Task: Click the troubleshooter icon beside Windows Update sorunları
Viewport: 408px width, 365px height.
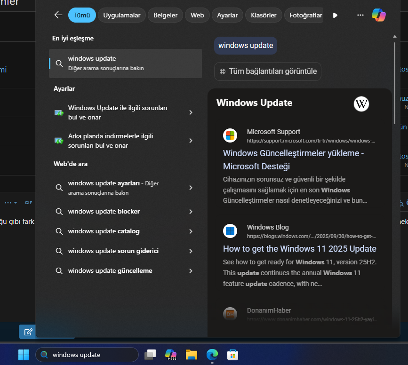Action: click(59, 112)
